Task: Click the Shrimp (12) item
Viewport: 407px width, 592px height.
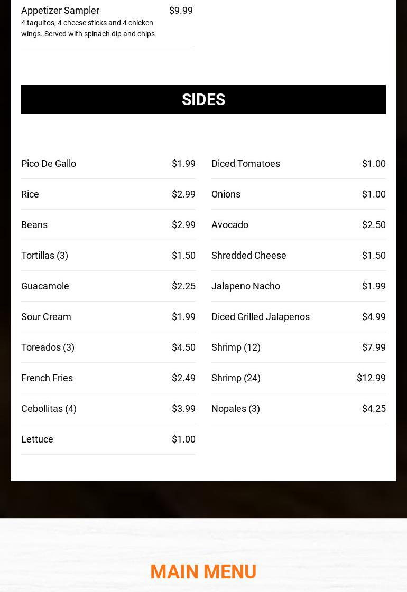Action: click(236, 347)
